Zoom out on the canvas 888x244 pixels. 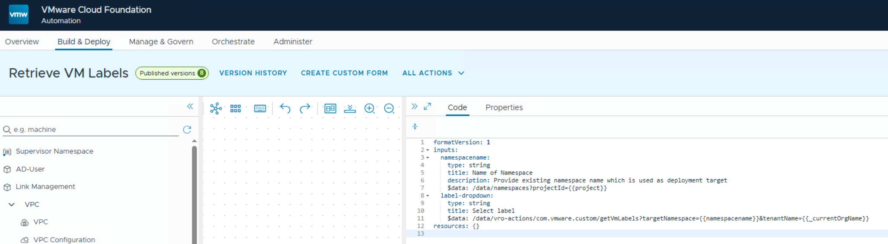(389, 108)
